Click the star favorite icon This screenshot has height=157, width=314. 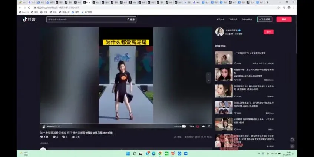click(63, 137)
